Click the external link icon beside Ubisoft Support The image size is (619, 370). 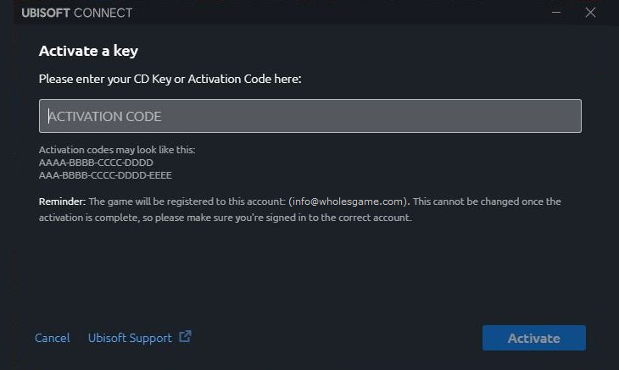(x=185, y=336)
